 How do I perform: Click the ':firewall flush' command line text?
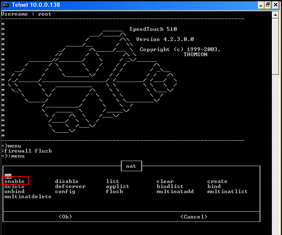[27, 150]
